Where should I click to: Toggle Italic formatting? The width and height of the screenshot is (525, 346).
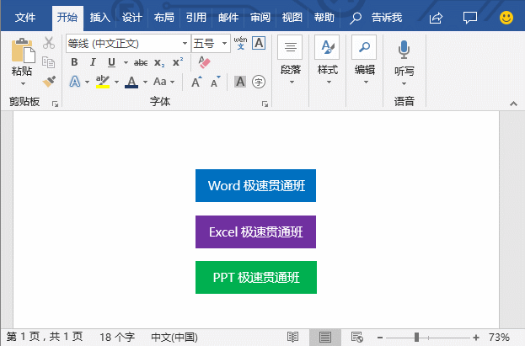[93, 62]
